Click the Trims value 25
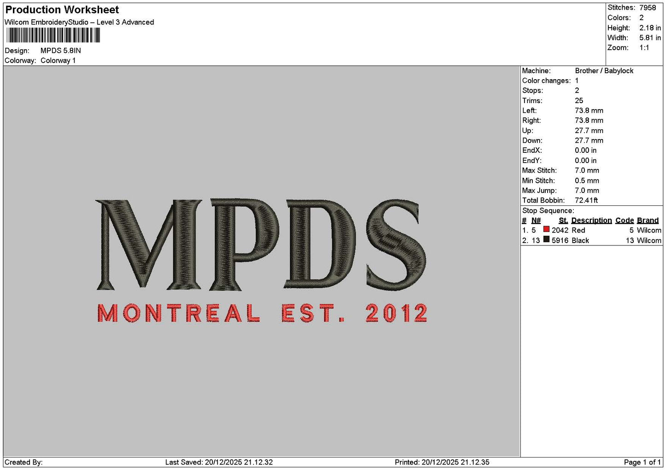 (x=579, y=100)
